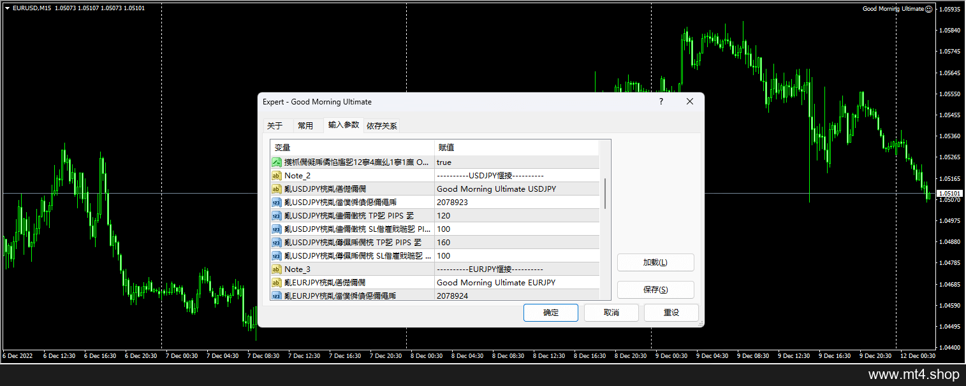Viewport: 966px width, 386px height.
Task: Confirm with the 确定 button
Action: [551, 313]
